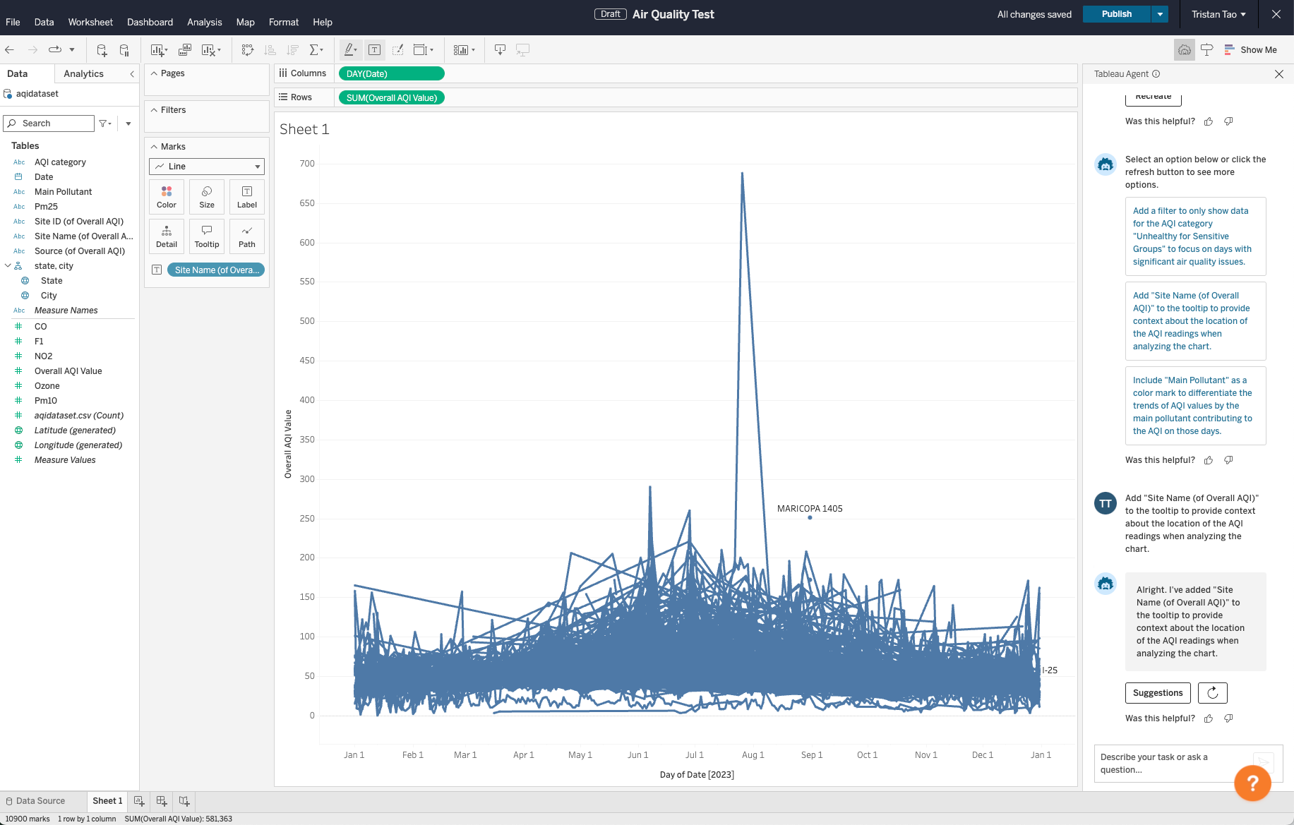Click the Highlight pen icon
This screenshot has width=1294, height=825.
point(350,49)
